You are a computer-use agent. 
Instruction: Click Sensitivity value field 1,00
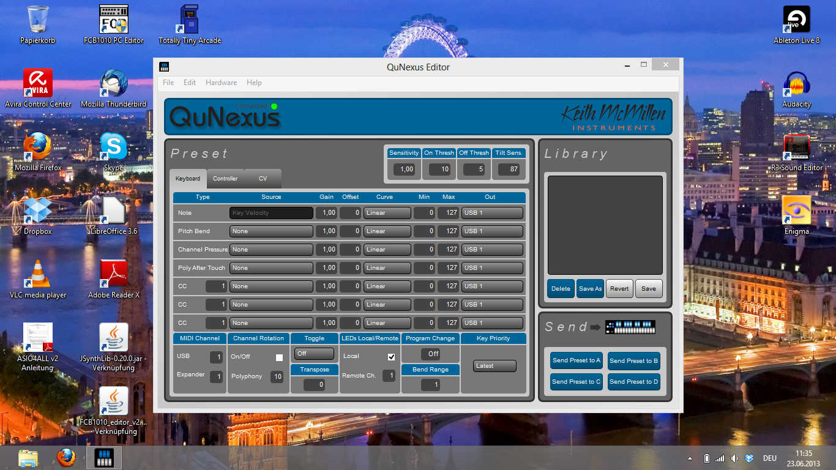404,170
